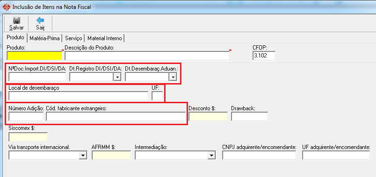Open the Matéria-Prima tab
The width and height of the screenshot is (376, 177).
(x=44, y=38)
